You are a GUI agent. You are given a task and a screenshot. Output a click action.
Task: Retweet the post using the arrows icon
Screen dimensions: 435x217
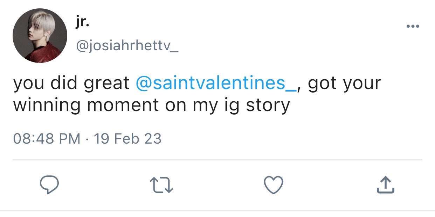[x=161, y=185]
